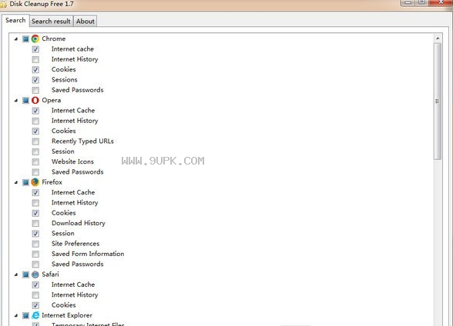Open the Search result tab
The height and width of the screenshot is (326, 453).
pyautogui.click(x=51, y=22)
